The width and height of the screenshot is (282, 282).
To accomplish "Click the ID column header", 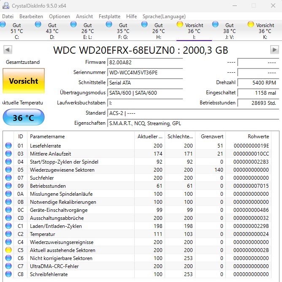I will (x=21, y=136).
